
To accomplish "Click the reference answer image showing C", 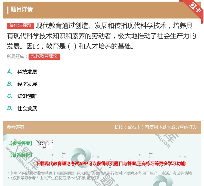I will pyautogui.click(x=44, y=144).
